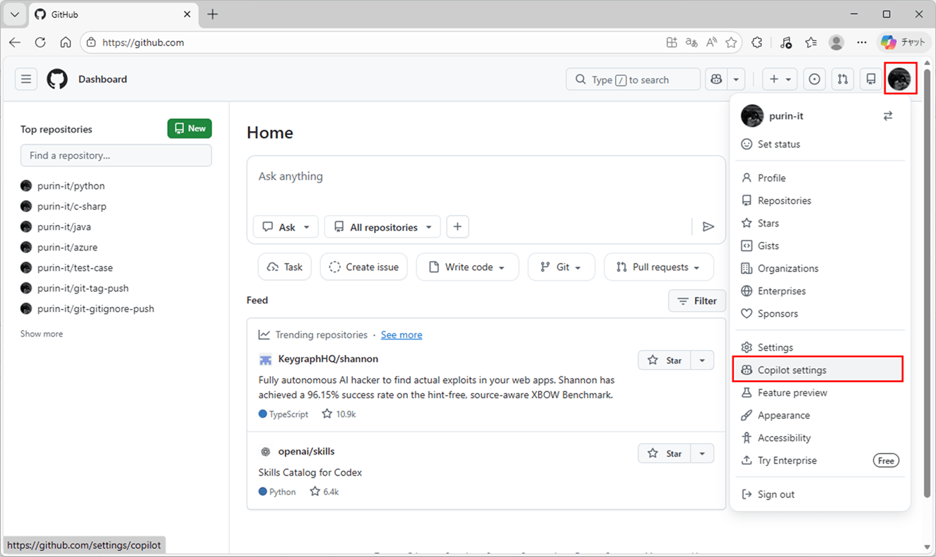Open the Feed Filter button

[x=697, y=300]
